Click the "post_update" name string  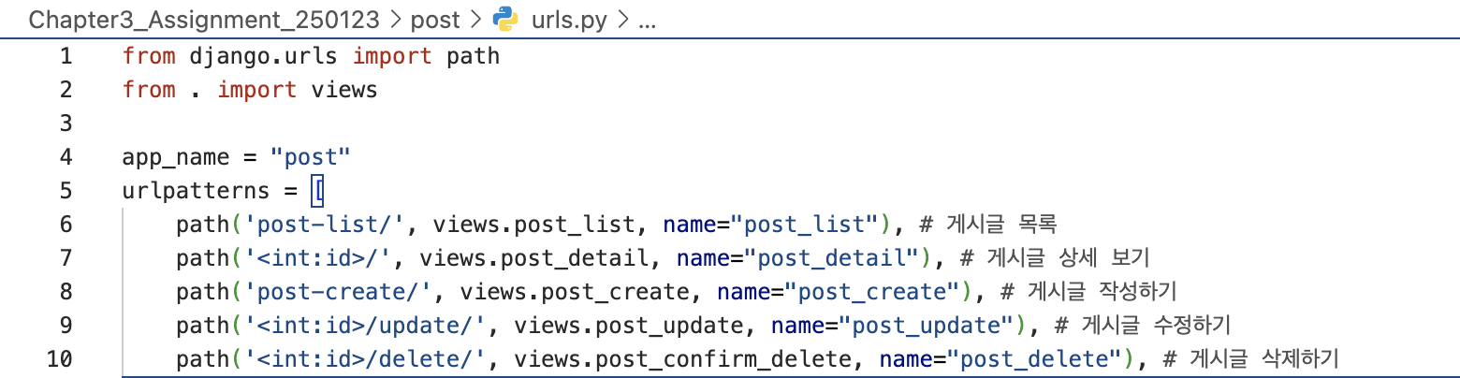(x=926, y=325)
